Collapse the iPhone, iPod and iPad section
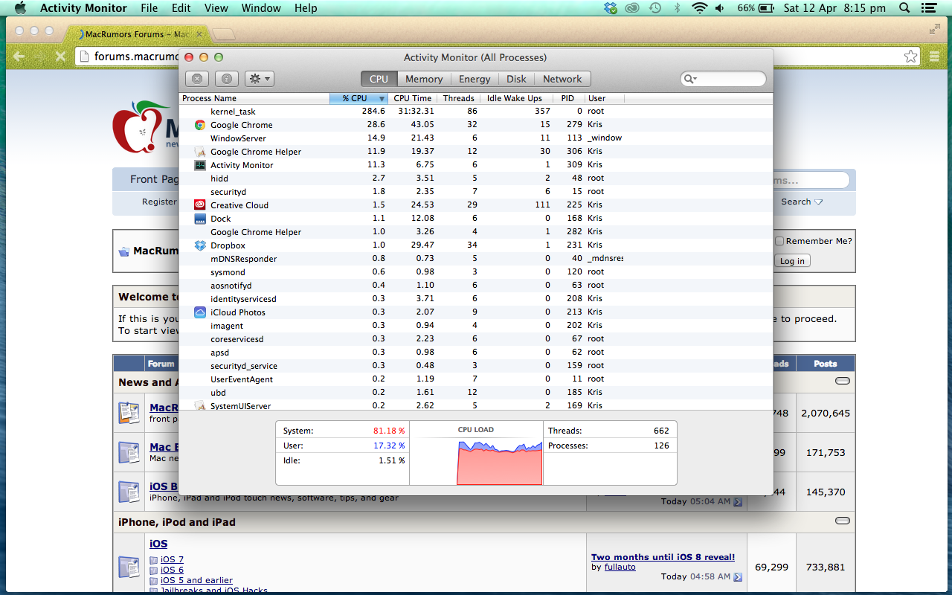 point(843,521)
